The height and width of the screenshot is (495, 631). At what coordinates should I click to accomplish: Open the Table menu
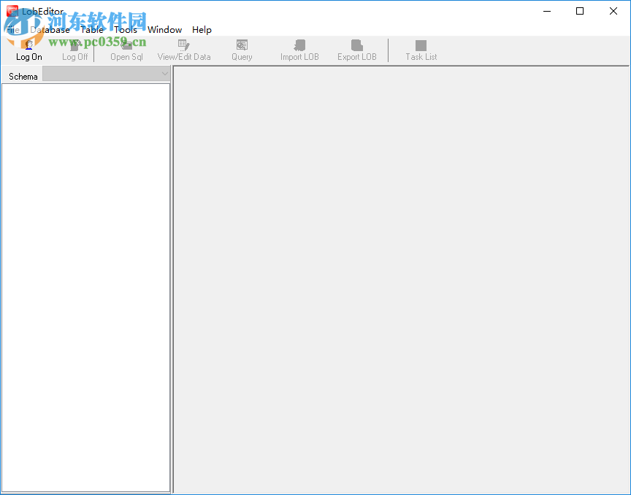92,30
